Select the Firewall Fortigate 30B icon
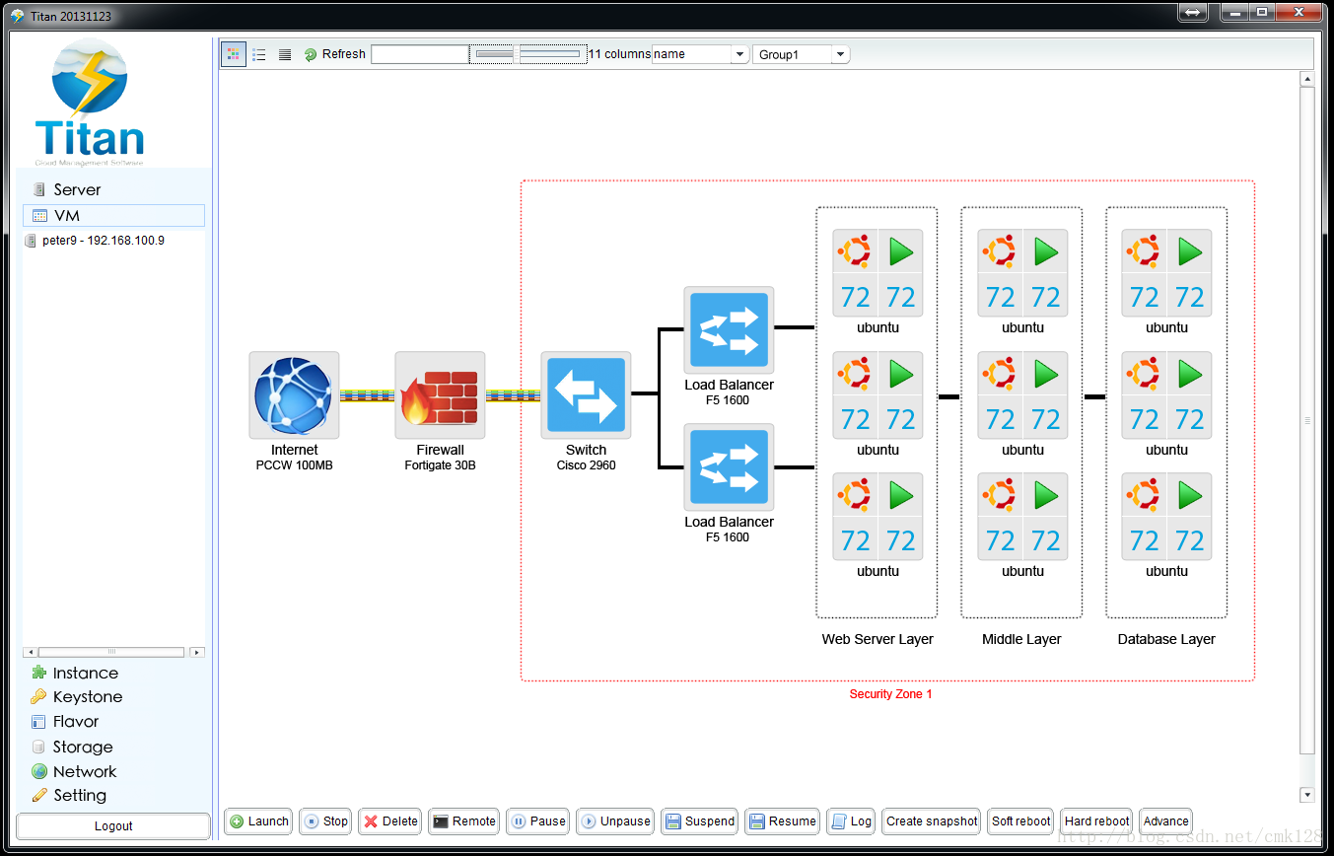Screen dimensions: 1334x856 pos(440,395)
